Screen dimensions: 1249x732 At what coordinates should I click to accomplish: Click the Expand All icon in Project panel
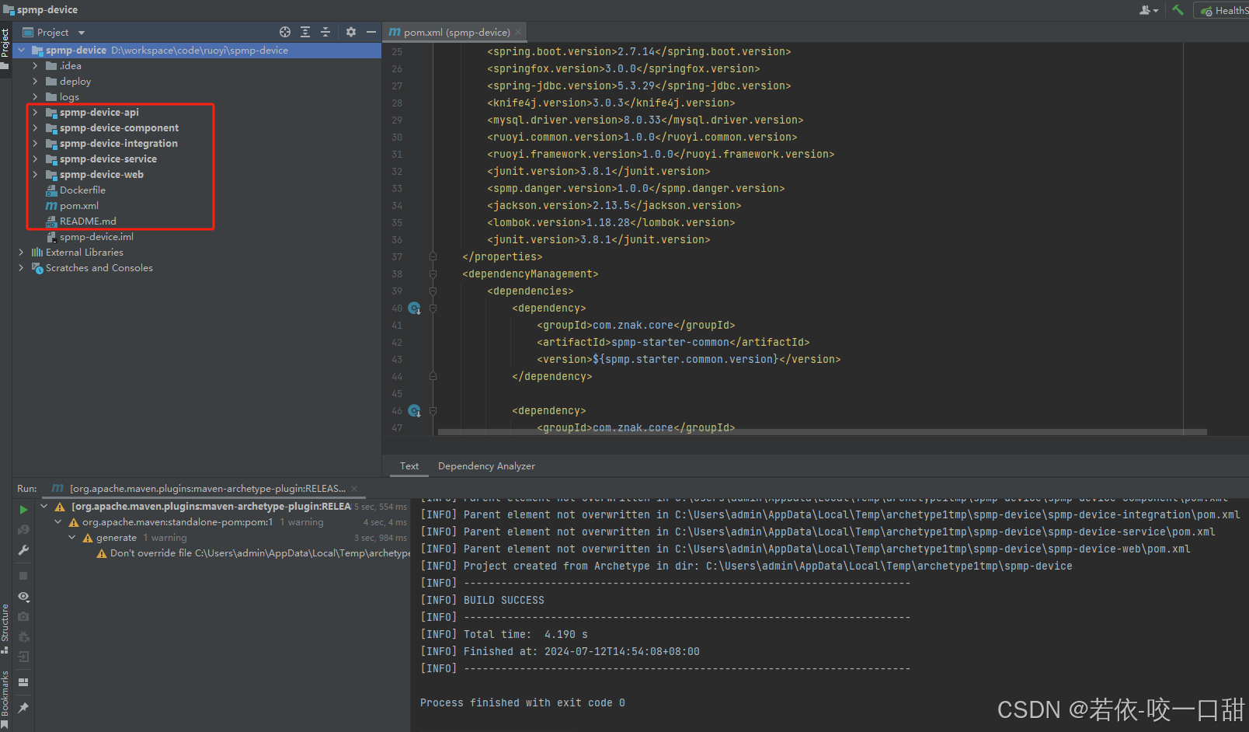[x=305, y=32]
